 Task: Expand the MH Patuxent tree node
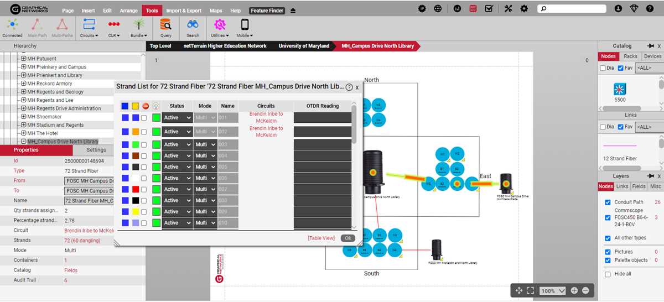click(x=24, y=59)
